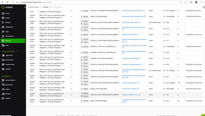Viewport: 205px width, 116px height.
Task: Click the browser favorites star icon
Action: coord(185,2)
